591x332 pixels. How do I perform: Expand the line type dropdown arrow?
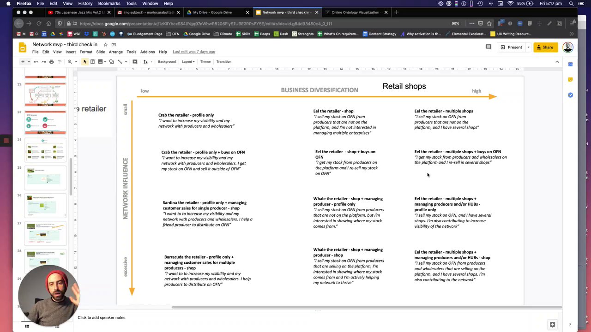point(126,62)
